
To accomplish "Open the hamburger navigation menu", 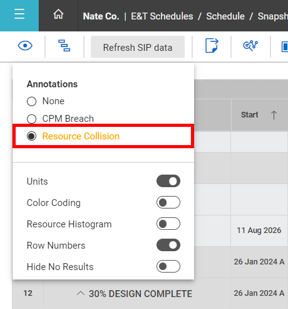I will coord(19,14).
